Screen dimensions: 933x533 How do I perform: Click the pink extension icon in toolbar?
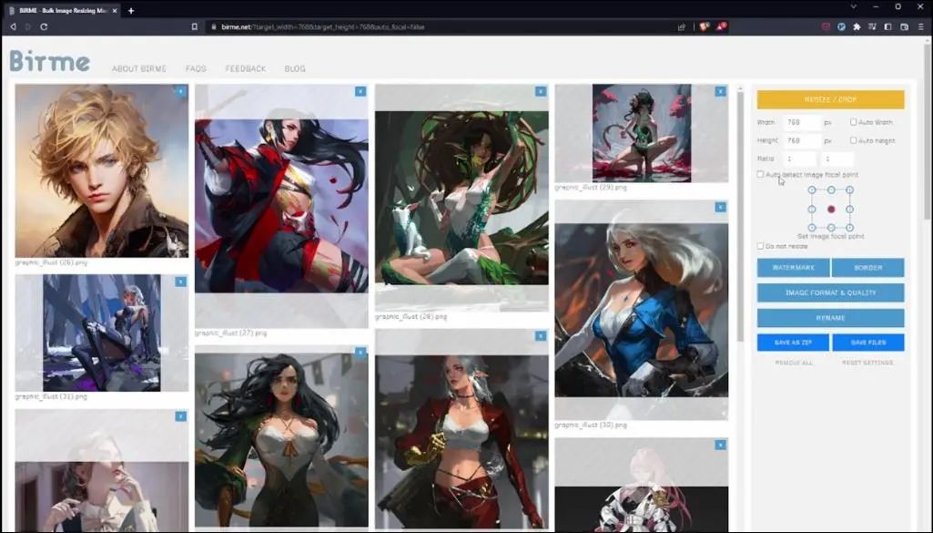pyautogui.click(x=826, y=26)
